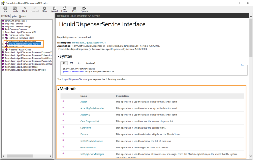Collapse the Methods section
The image size is (253, 162).
tap(58, 89)
